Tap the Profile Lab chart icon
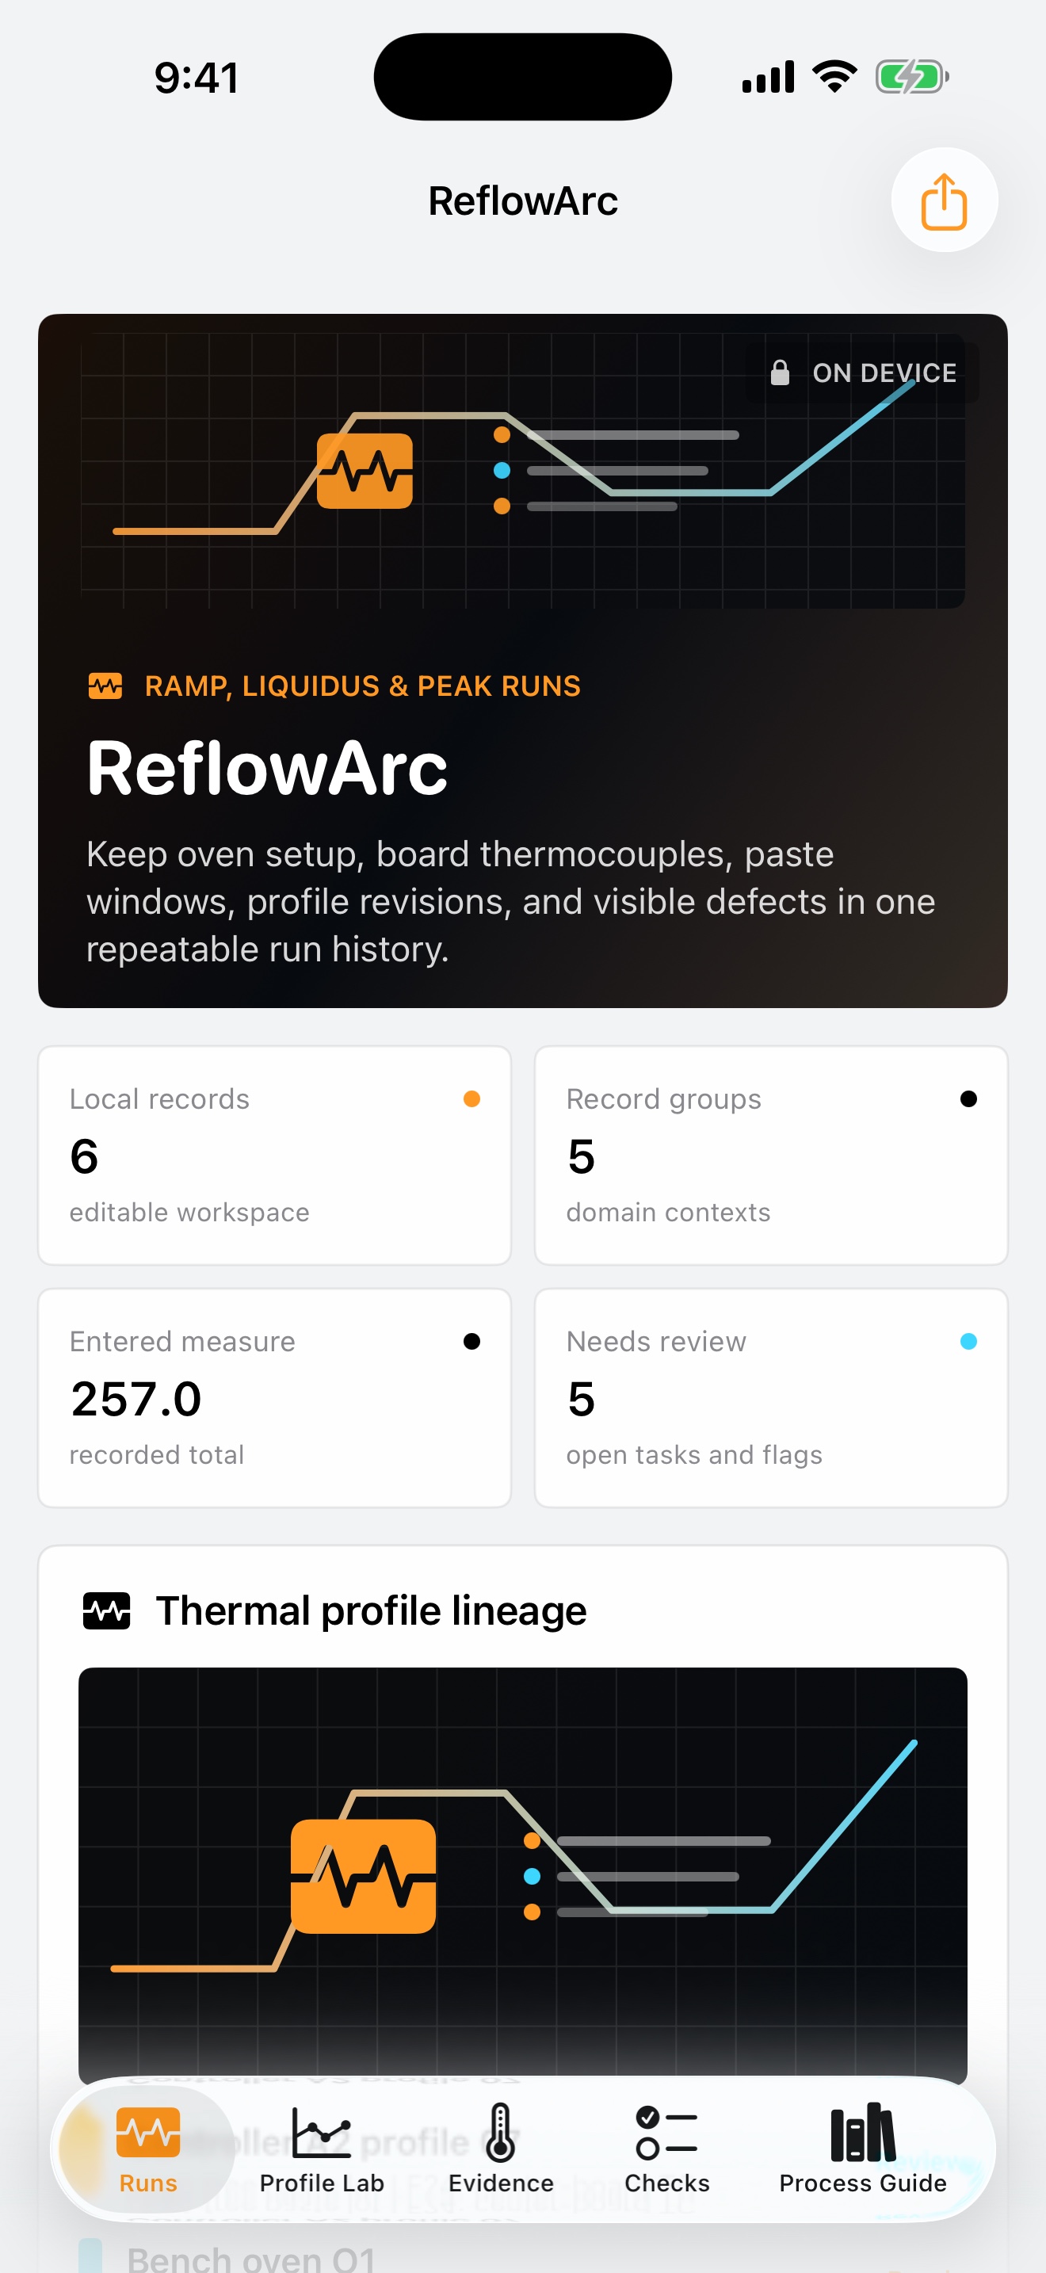Image resolution: width=1046 pixels, height=2273 pixels. [321, 2132]
